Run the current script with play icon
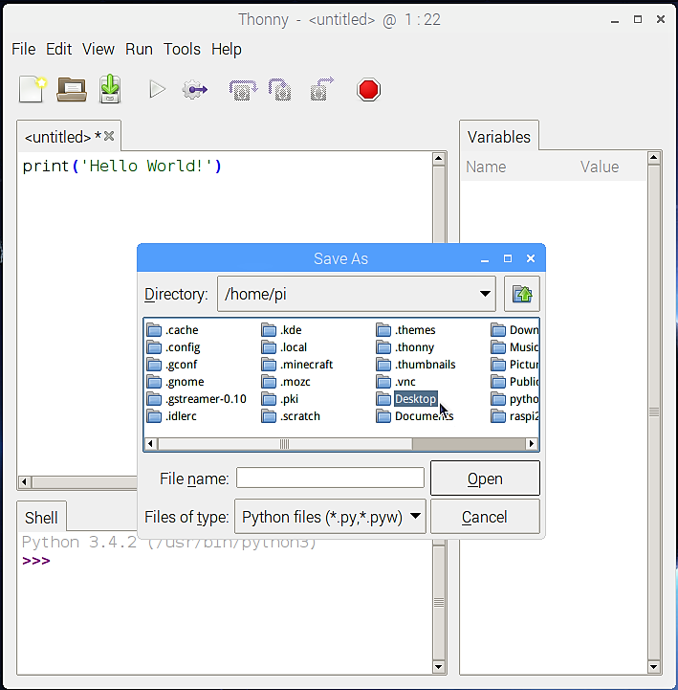The height and width of the screenshot is (690, 678). pos(157,89)
